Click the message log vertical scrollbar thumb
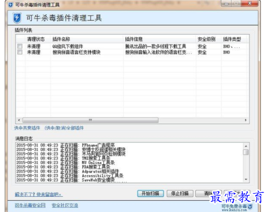The height and width of the screenshot is (212, 268). (x=246, y=152)
